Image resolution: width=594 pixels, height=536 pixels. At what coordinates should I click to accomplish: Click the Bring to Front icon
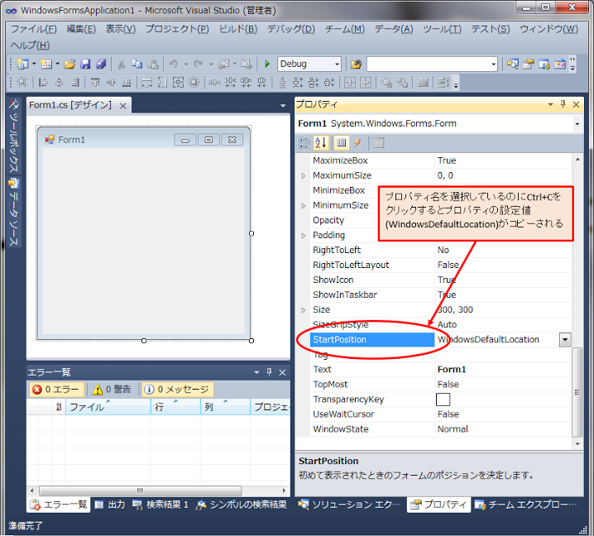(x=386, y=83)
